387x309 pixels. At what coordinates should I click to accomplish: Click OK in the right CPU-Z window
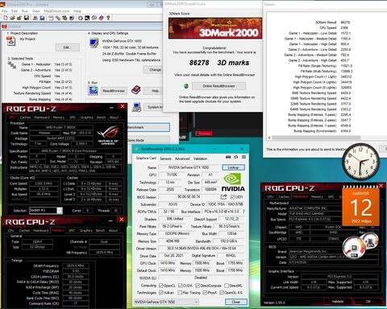tap(368, 302)
